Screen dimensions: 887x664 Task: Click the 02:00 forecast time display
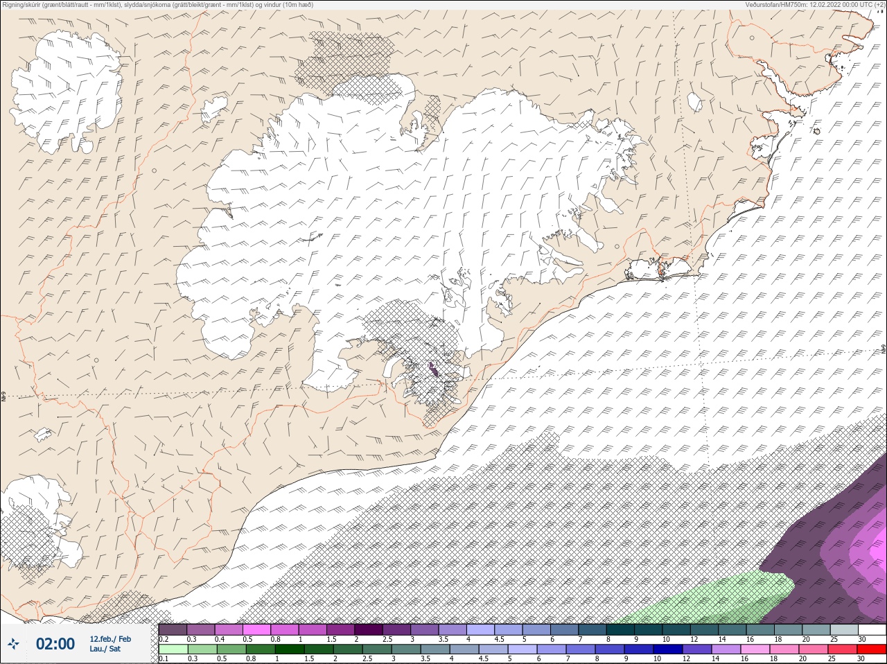coord(55,644)
